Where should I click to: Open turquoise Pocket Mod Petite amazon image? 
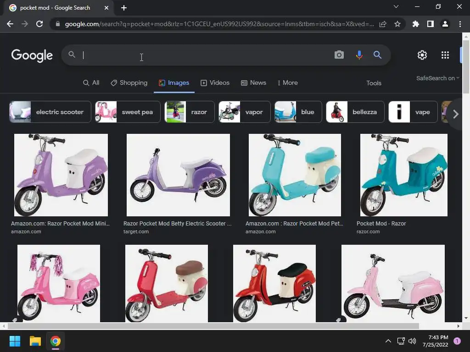tap(295, 175)
